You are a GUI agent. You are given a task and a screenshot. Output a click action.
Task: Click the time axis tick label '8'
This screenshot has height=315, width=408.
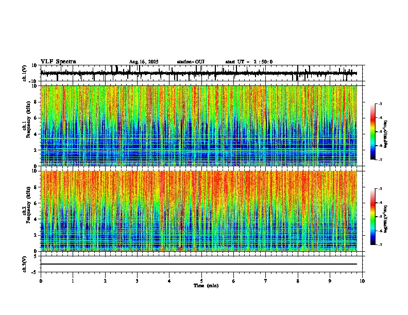coord(298,281)
